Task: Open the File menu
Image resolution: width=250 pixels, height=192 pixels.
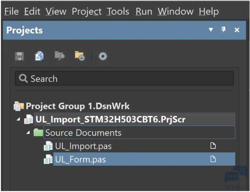Action: pos(11,11)
